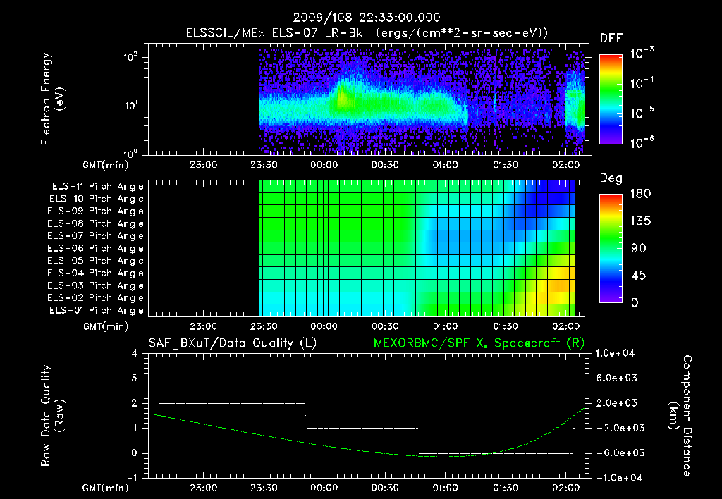This screenshot has height=499, width=722.
Task: Click the '135' degree tick label
Action: pos(640,221)
